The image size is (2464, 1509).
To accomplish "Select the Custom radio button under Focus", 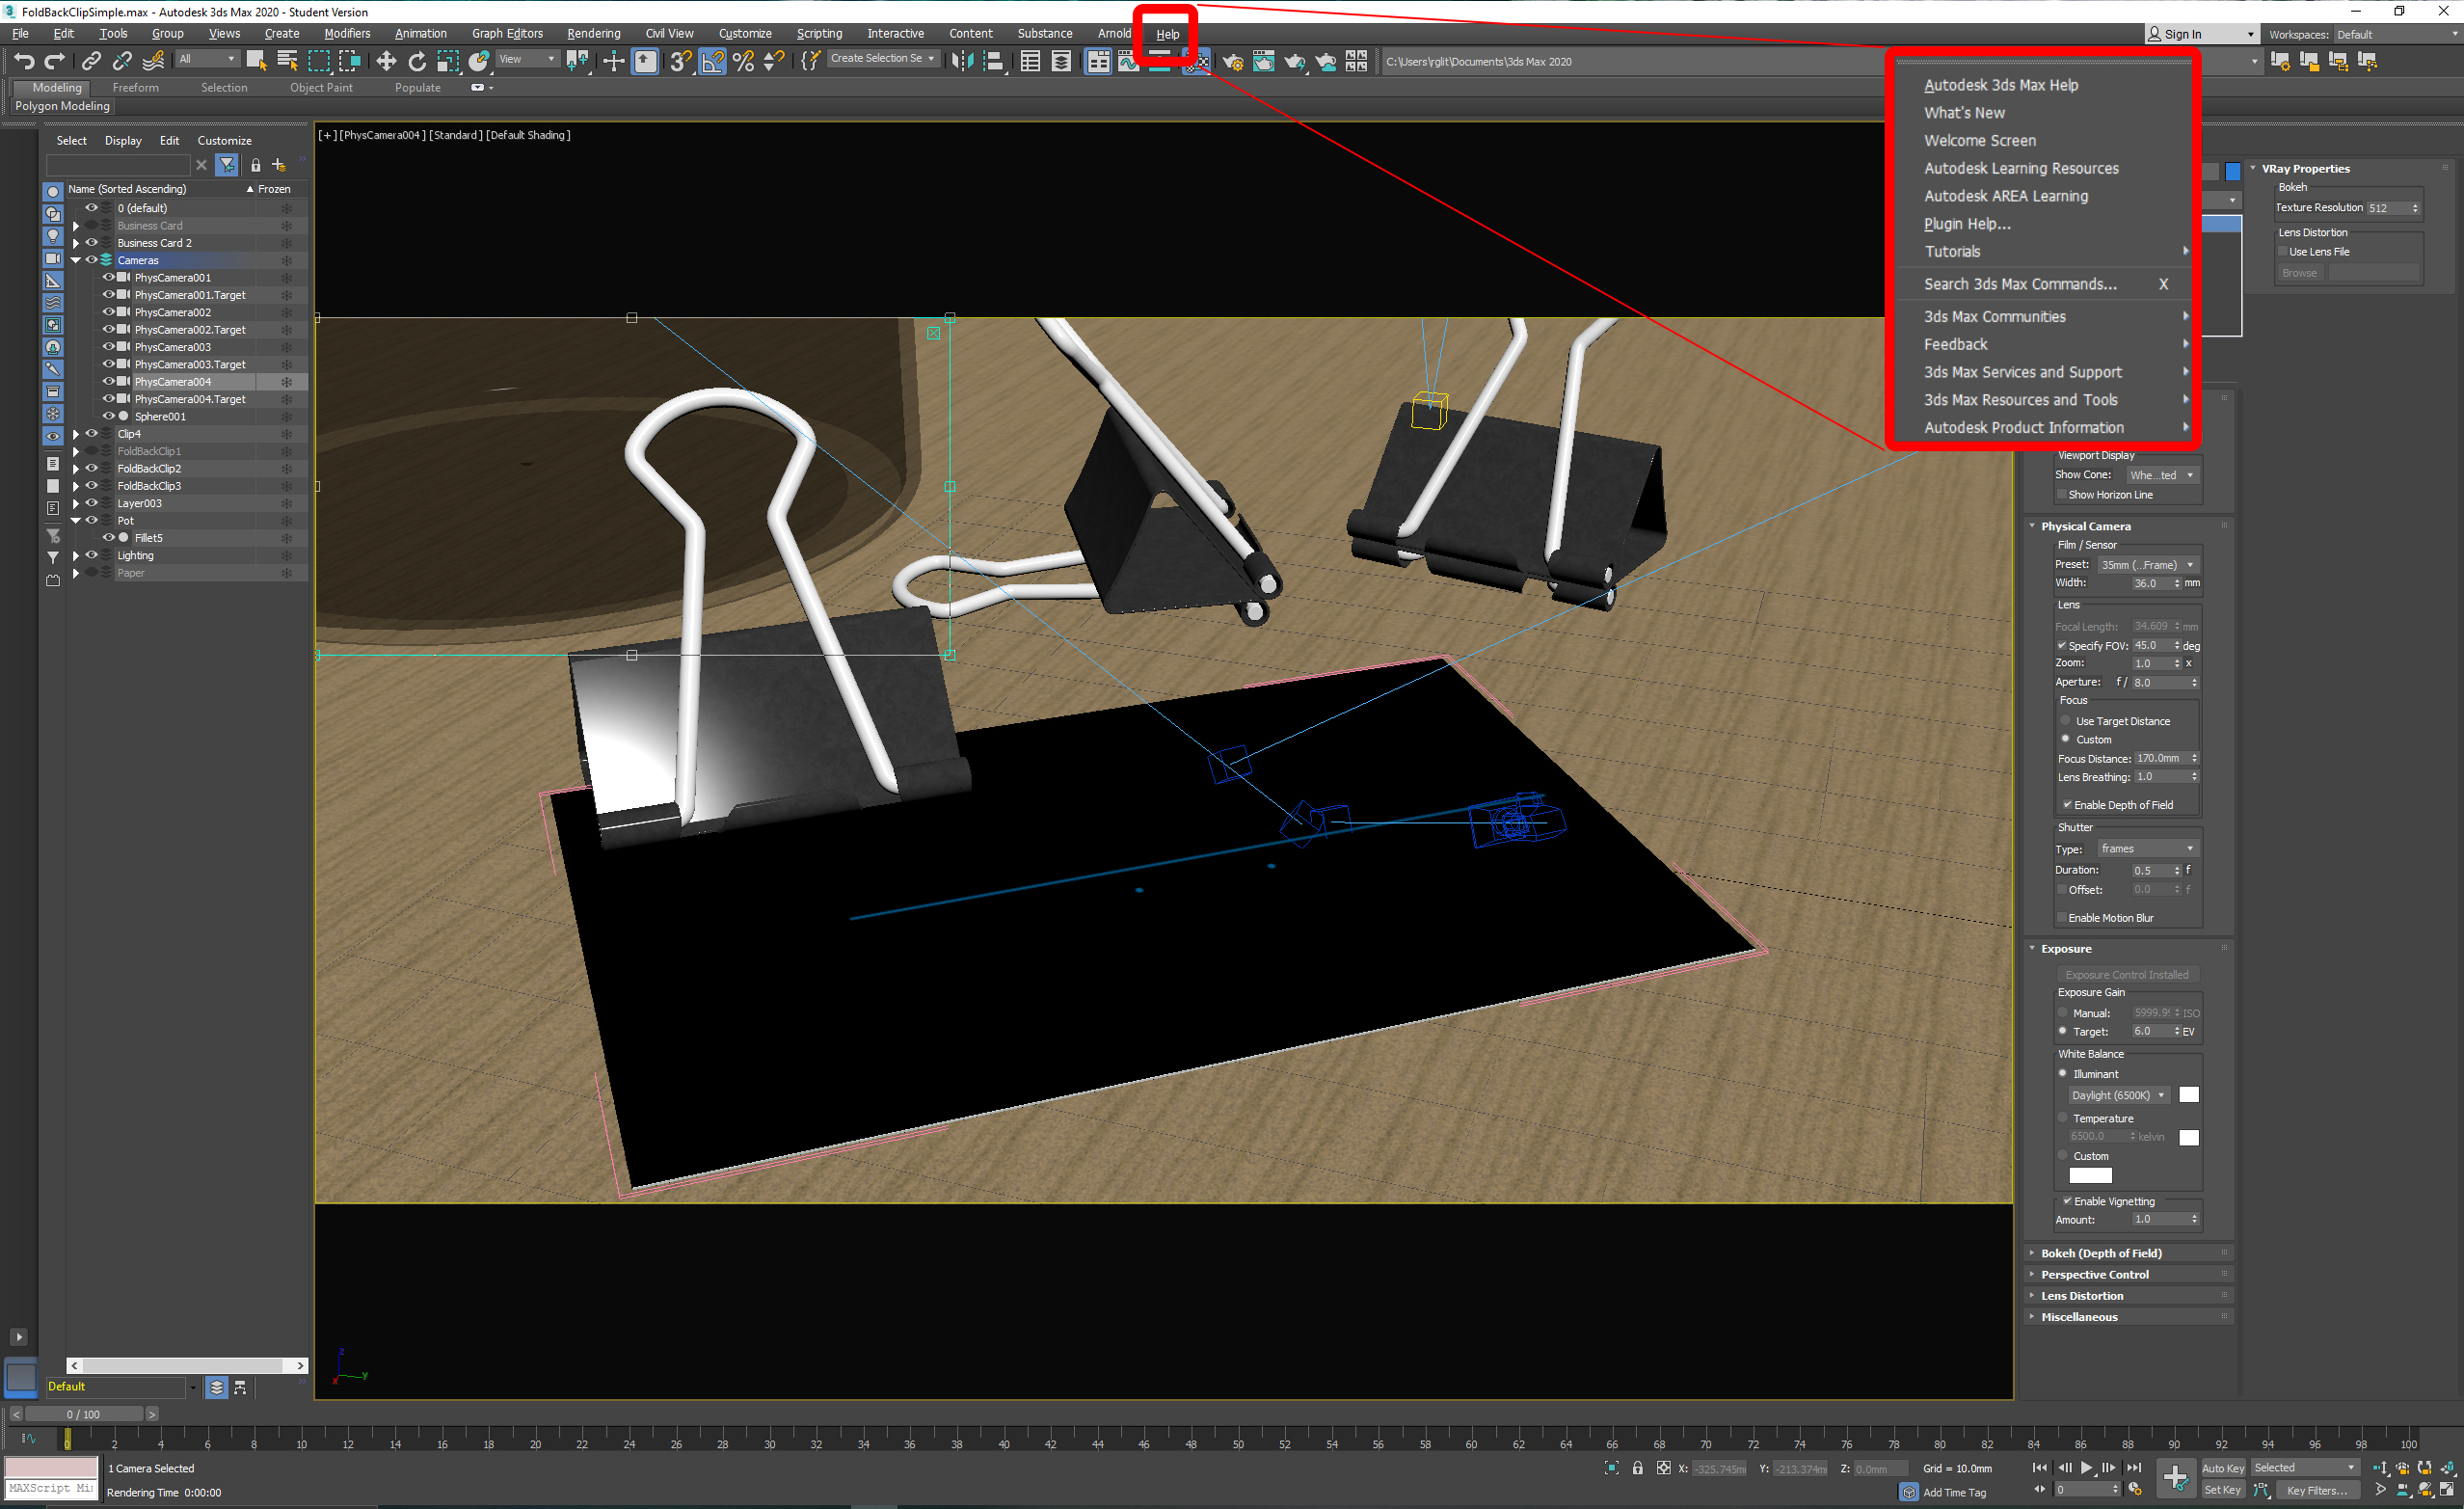I will tap(2066, 739).
